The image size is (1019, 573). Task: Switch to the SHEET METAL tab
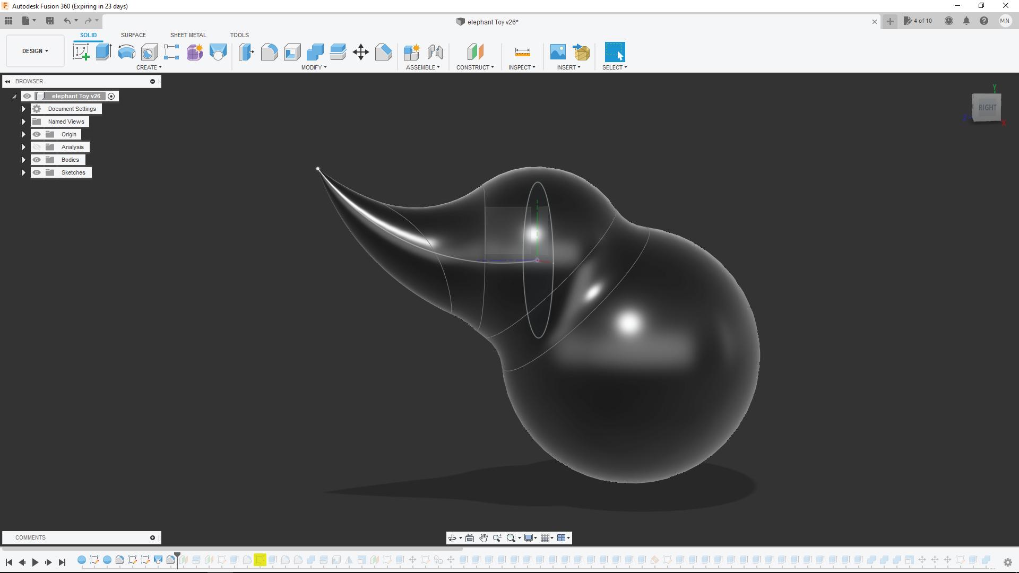tap(188, 35)
